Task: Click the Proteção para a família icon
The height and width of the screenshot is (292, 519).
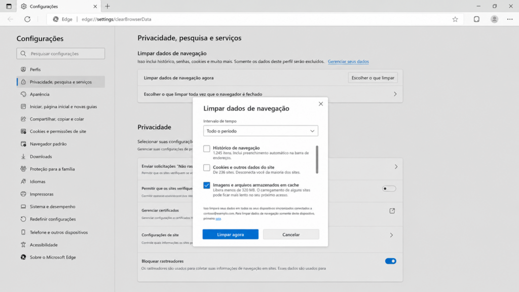Action: [23, 169]
